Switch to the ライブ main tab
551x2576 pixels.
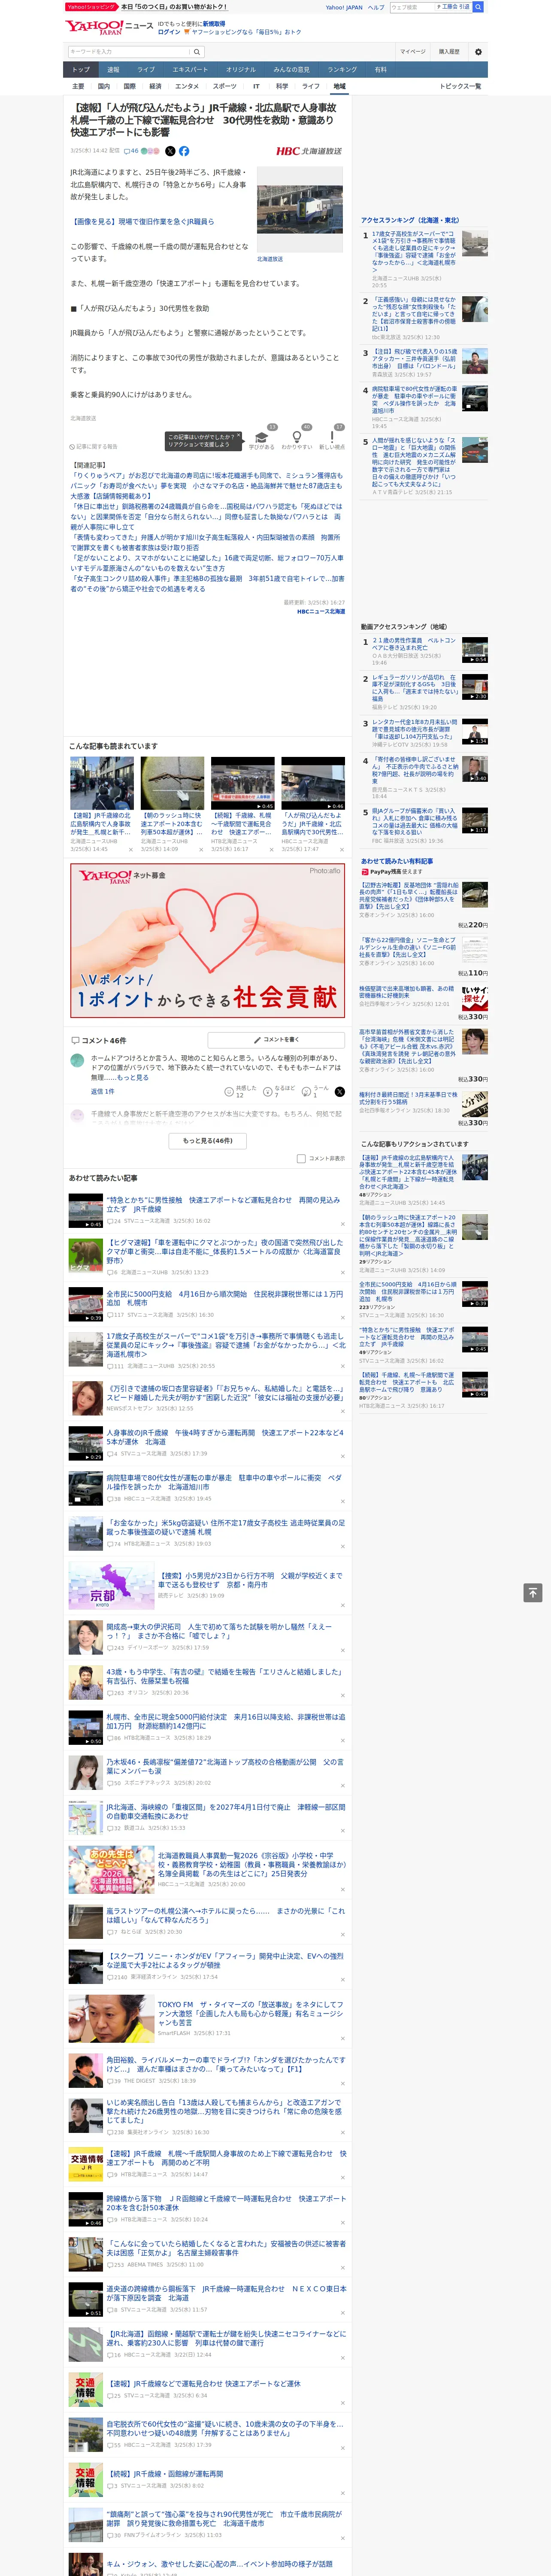point(146,69)
